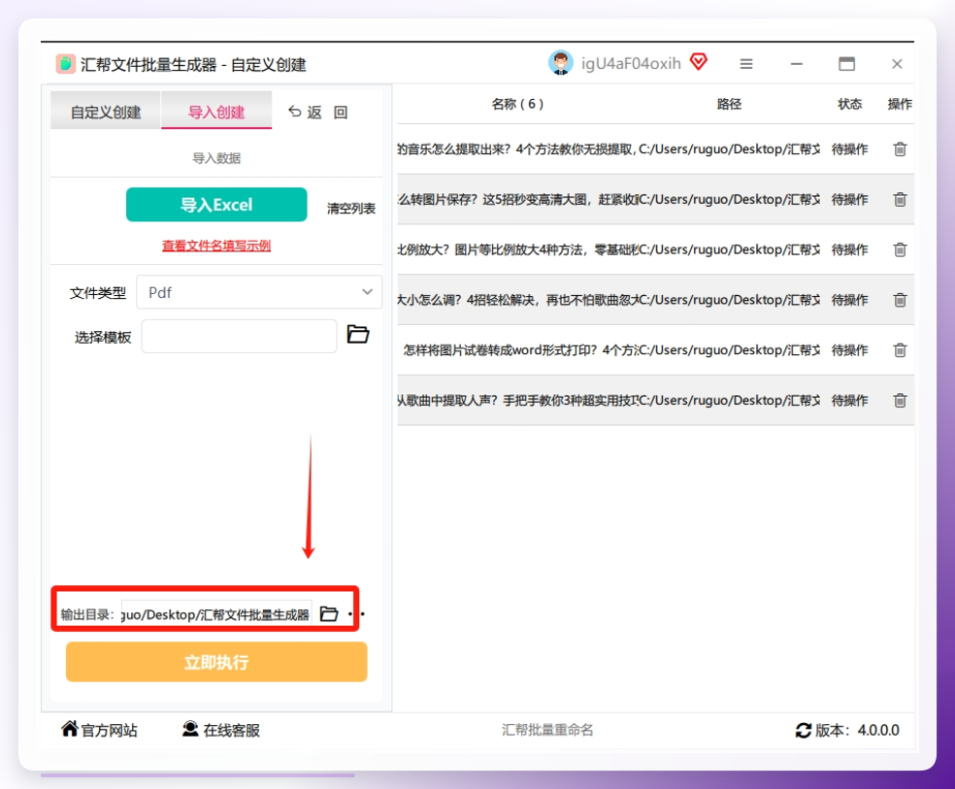Viewport: 955px width, 789px height.
Task: Expand the 文件类型 Pdf dropdown
Action: (259, 292)
